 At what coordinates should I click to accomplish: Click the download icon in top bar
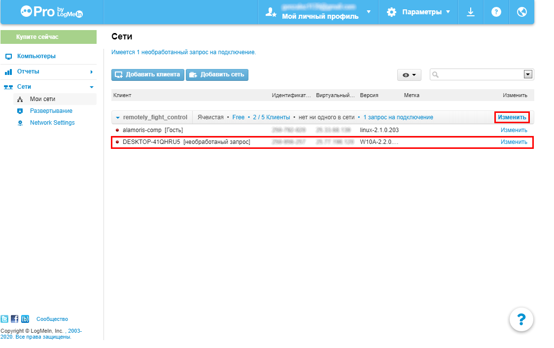pos(471,12)
